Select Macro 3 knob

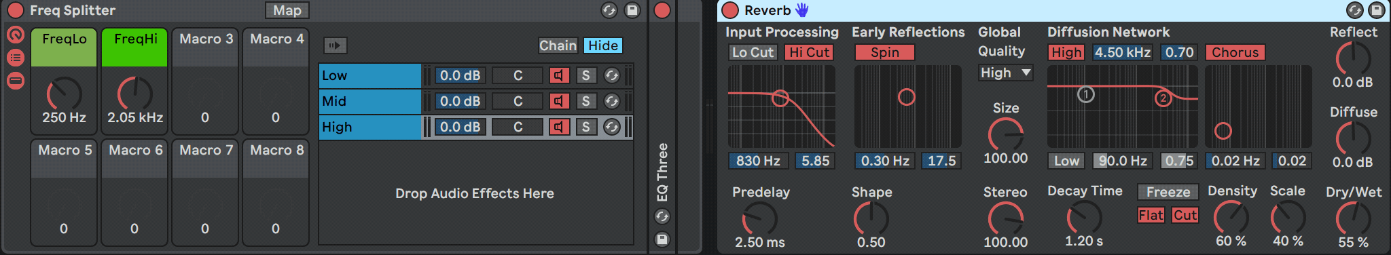(x=205, y=94)
